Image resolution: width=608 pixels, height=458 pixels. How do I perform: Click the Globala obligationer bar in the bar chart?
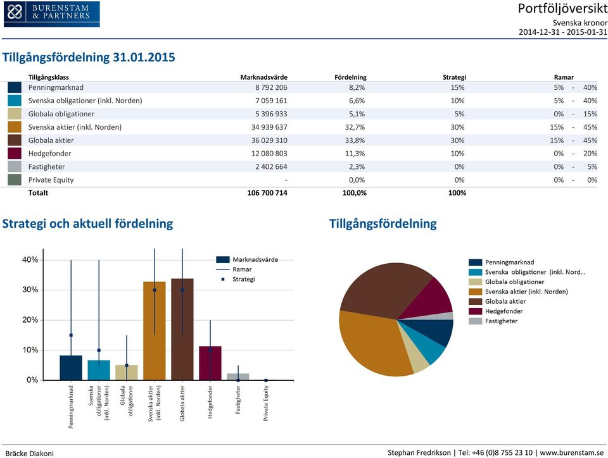[x=127, y=373]
